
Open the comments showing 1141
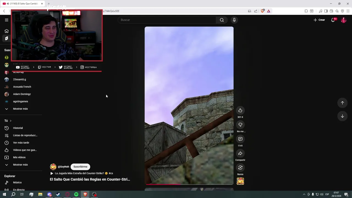240,139
